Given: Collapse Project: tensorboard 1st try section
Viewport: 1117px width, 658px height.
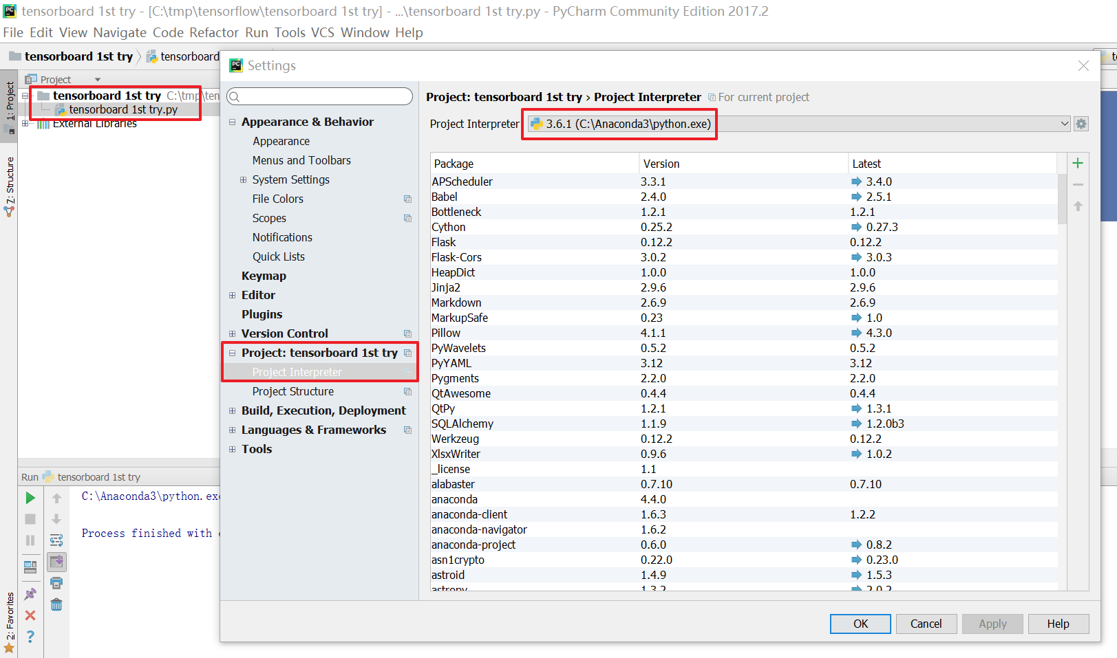Looking at the screenshot, I should point(232,353).
